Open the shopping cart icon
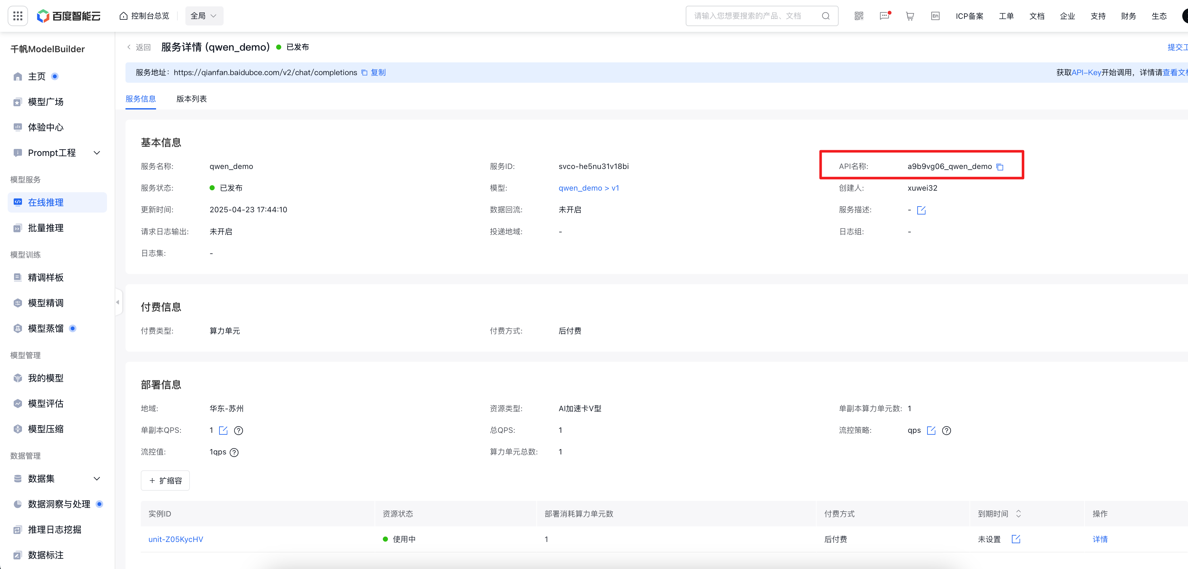1188x569 pixels. [x=909, y=16]
